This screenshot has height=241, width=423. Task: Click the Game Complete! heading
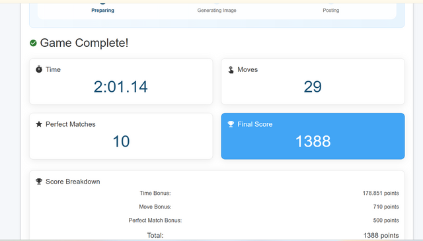pyautogui.click(x=84, y=43)
